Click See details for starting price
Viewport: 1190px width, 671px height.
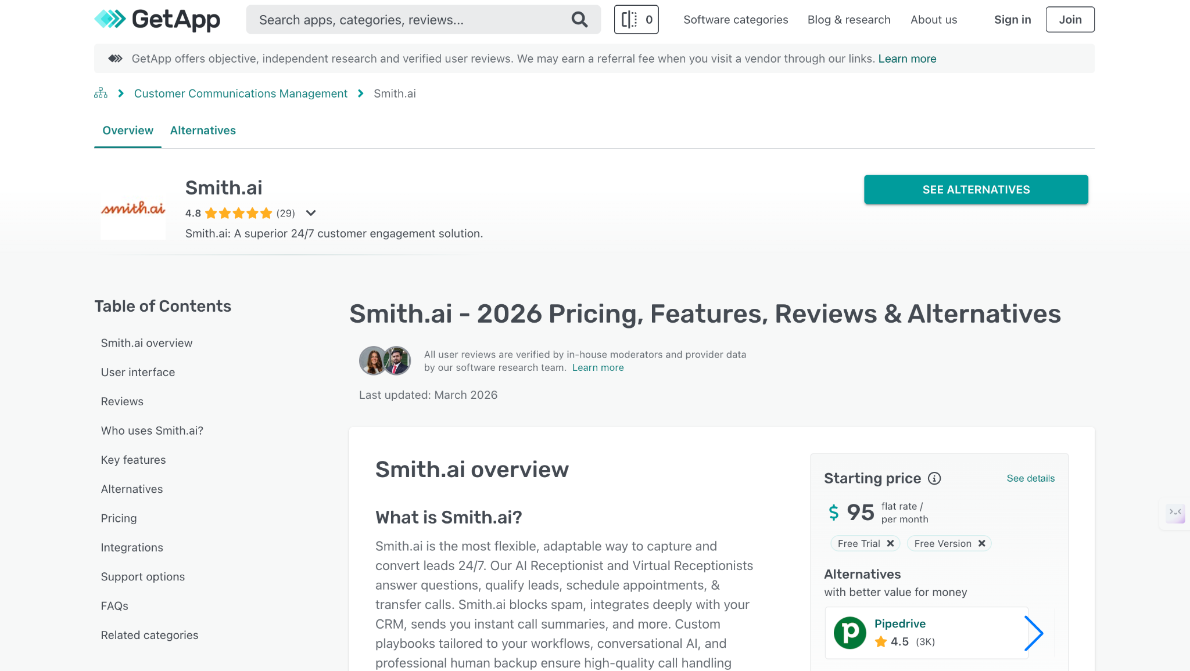click(1030, 478)
